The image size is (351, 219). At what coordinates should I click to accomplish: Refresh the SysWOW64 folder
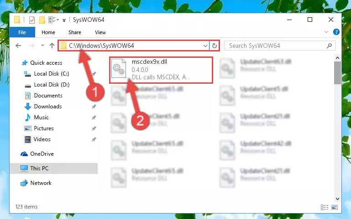[214, 46]
